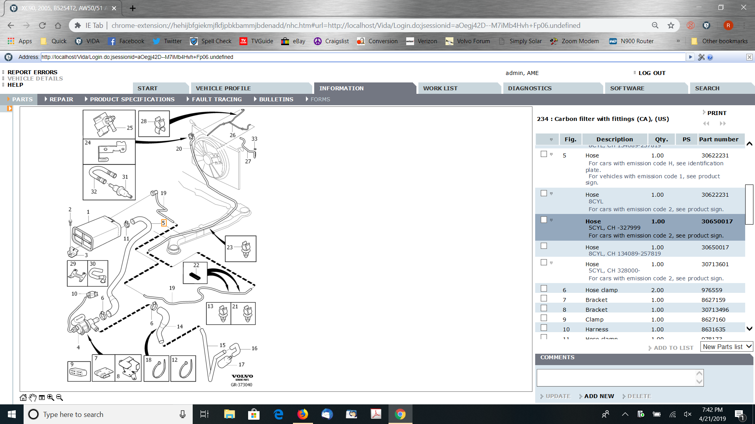This screenshot has width=755, height=424.
Task: Tick the checkbox for Bracket 8627159
Action: tap(544, 298)
